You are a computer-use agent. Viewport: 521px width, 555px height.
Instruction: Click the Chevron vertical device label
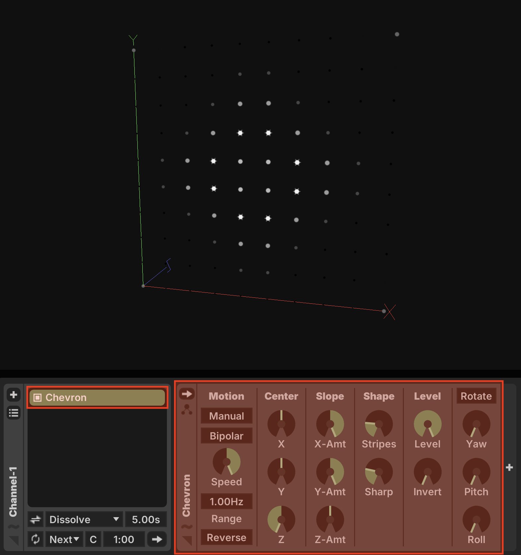186,496
